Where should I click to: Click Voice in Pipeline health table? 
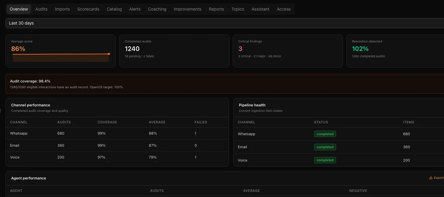242,160
